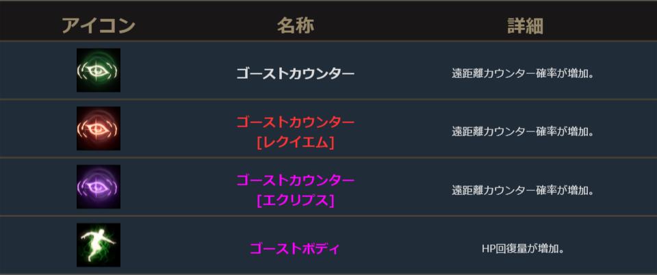Image resolution: width=657 pixels, height=275 pixels.
Task: Click the red Requiem eye icon
Action: coord(99,129)
